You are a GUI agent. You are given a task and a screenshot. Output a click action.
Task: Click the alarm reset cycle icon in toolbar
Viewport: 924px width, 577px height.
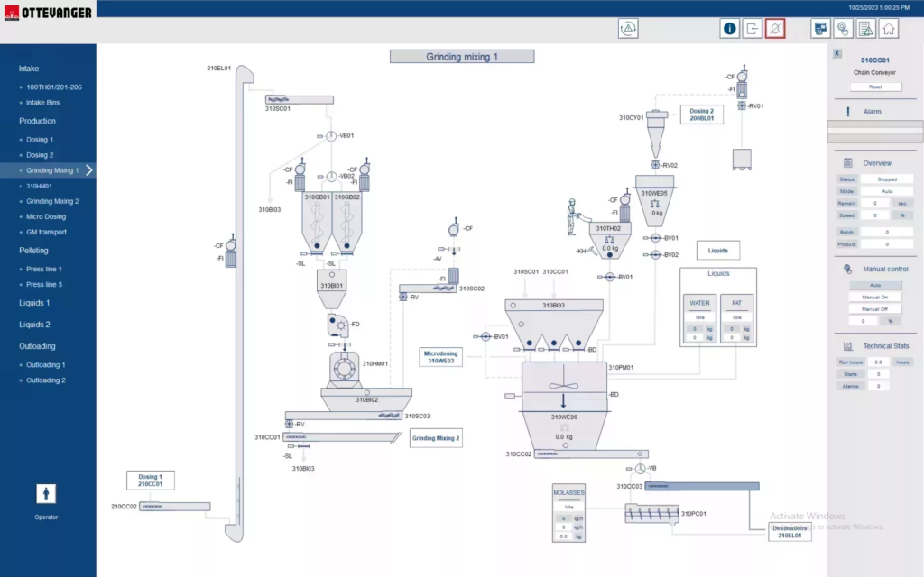628,29
